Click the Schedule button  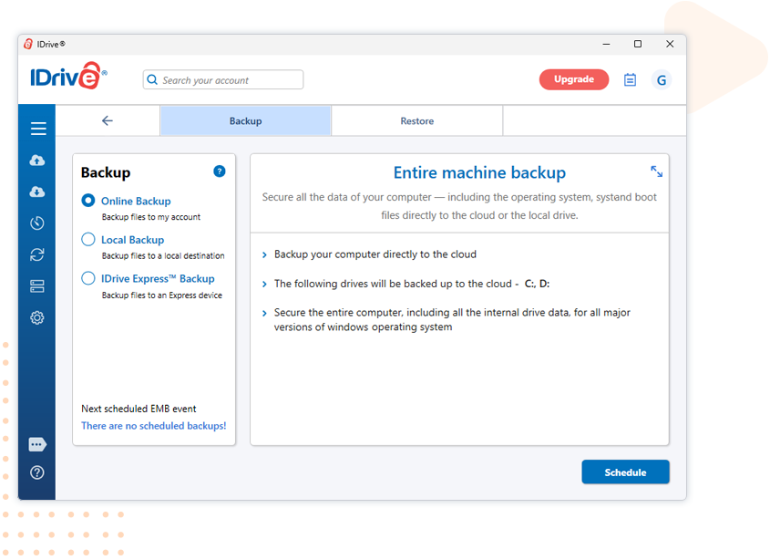point(625,472)
